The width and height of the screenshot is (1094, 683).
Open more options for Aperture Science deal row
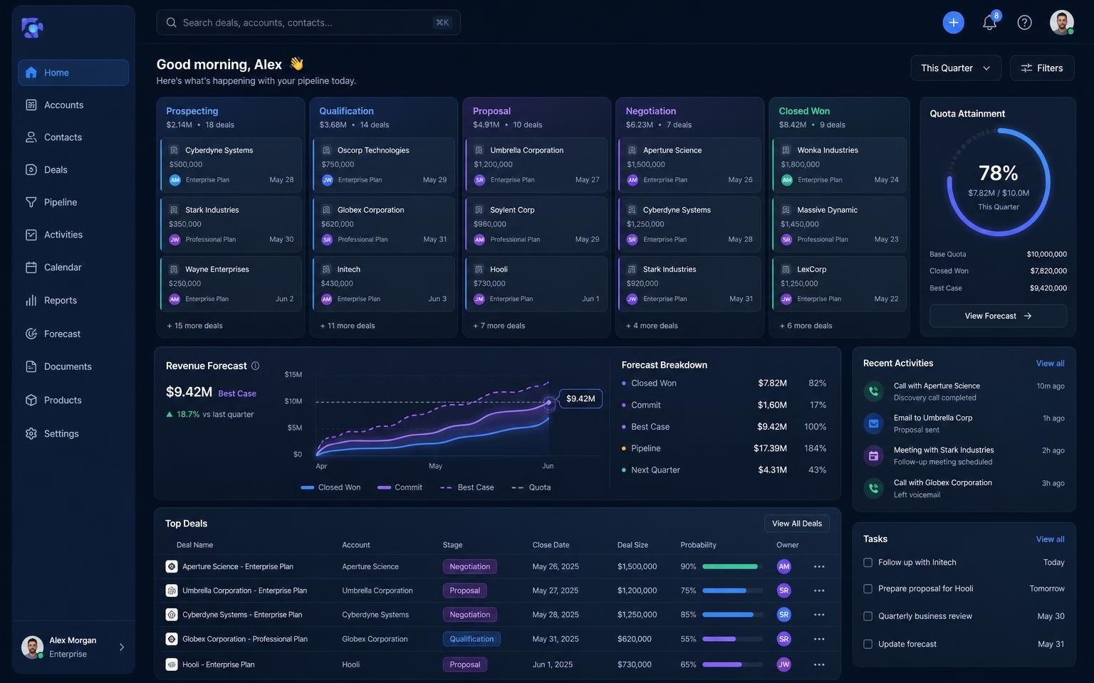[819, 567]
